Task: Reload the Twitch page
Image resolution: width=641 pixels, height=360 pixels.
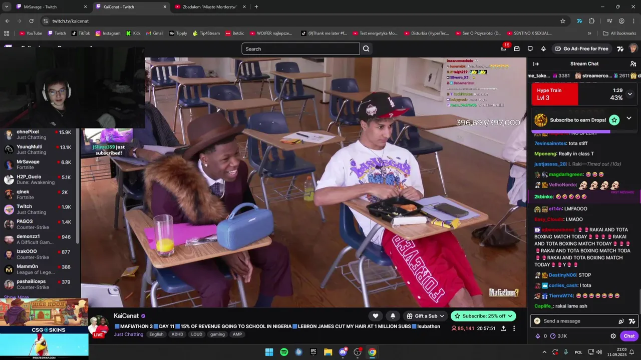Action: pos(31,21)
